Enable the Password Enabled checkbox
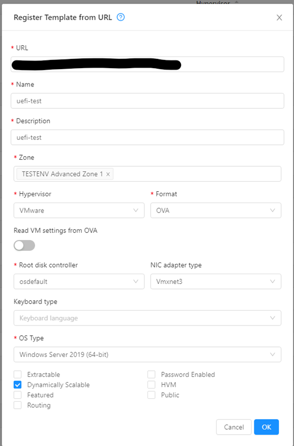This screenshot has width=294, height=446. point(152,374)
